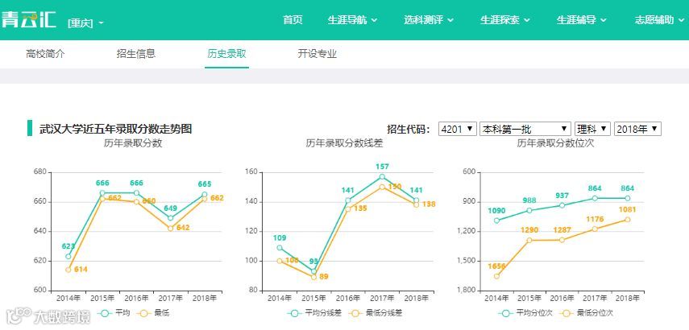Click the 2016 average rank point 937
This screenshot has width=689, height=330.
pyautogui.click(x=562, y=205)
